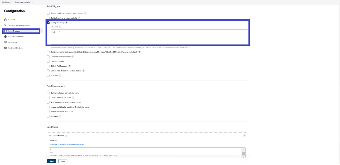Enable Poll SCM checkbox
Screen dimensions: 340x165
coord(48,75)
